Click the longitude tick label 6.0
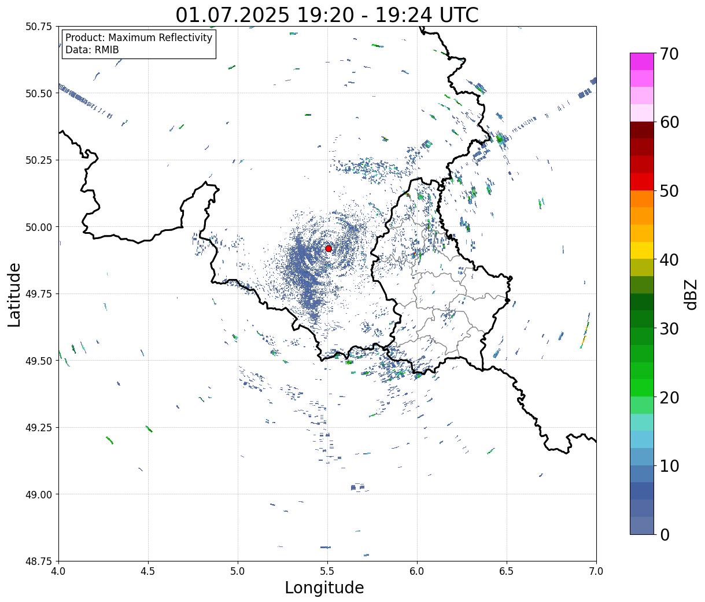This screenshot has height=602, width=705. click(417, 571)
